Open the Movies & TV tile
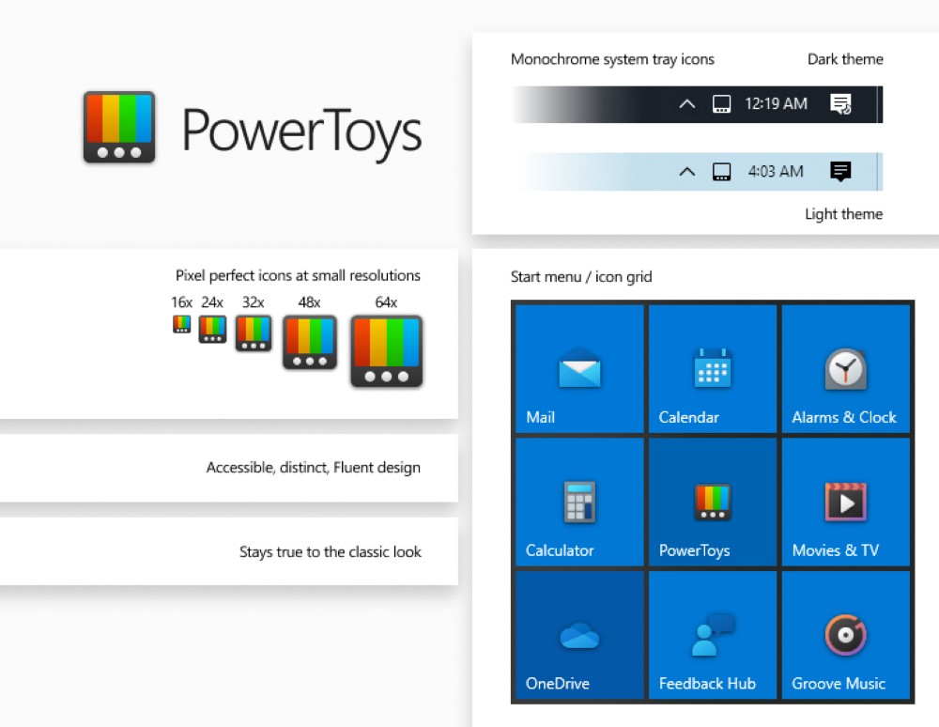Screen dimensions: 939x727 pos(846,502)
